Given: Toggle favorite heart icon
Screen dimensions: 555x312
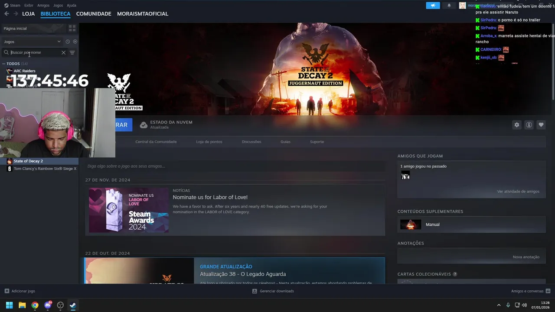Looking at the screenshot, I should pos(541,125).
